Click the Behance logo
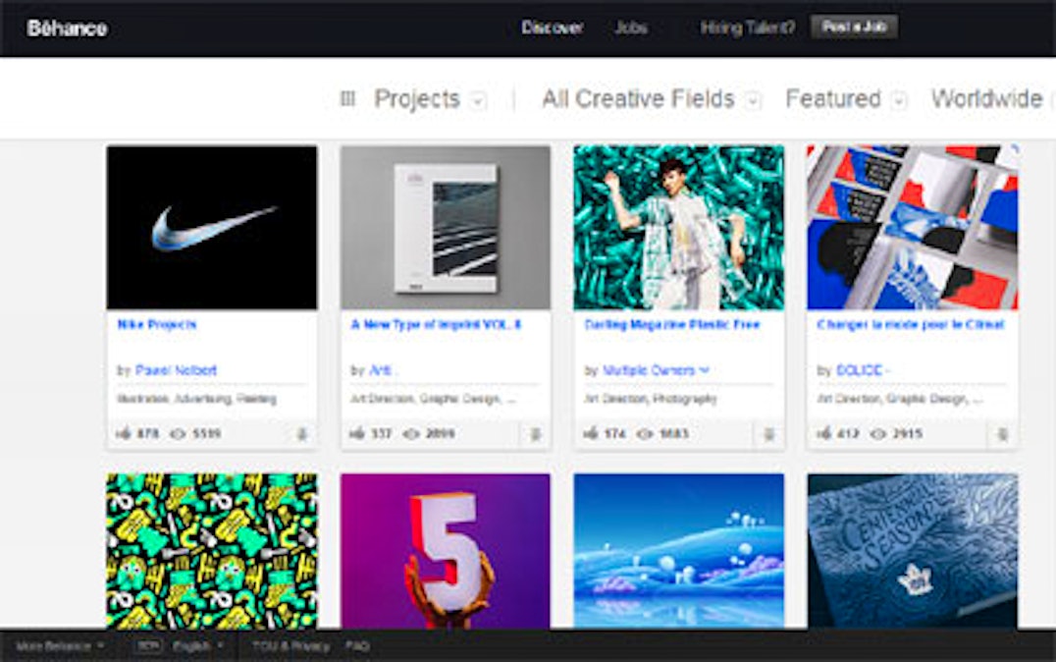The image size is (1056, 662). 68,28
